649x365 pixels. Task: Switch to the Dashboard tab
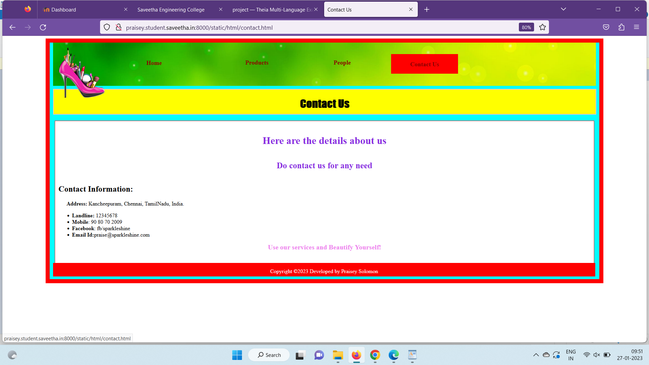(64, 9)
